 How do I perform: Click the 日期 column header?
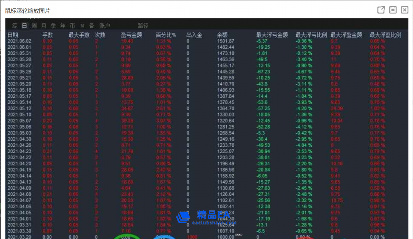click(13, 35)
